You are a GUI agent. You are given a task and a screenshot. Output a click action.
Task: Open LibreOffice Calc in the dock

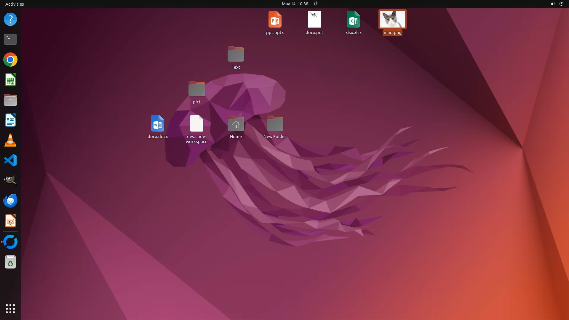(10, 80)
